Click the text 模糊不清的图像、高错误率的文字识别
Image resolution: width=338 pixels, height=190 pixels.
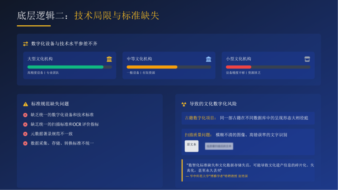click(x=251, y=135)
